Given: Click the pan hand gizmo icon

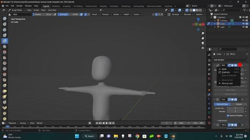Looking at the screenshot, I should [203, 38].
